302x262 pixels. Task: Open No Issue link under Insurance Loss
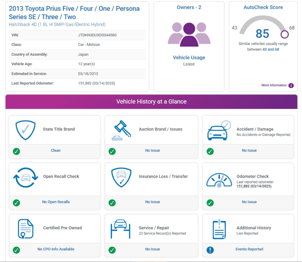pyautogui.click(x=152, y=202)
